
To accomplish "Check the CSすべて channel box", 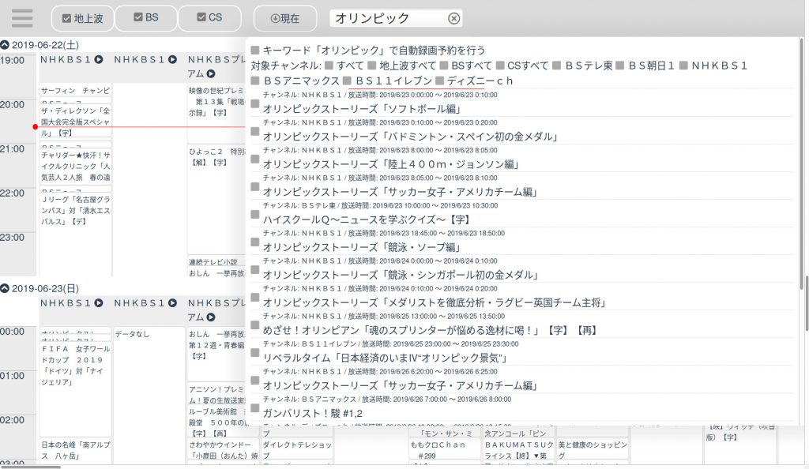I will click(x=500, y=66).
